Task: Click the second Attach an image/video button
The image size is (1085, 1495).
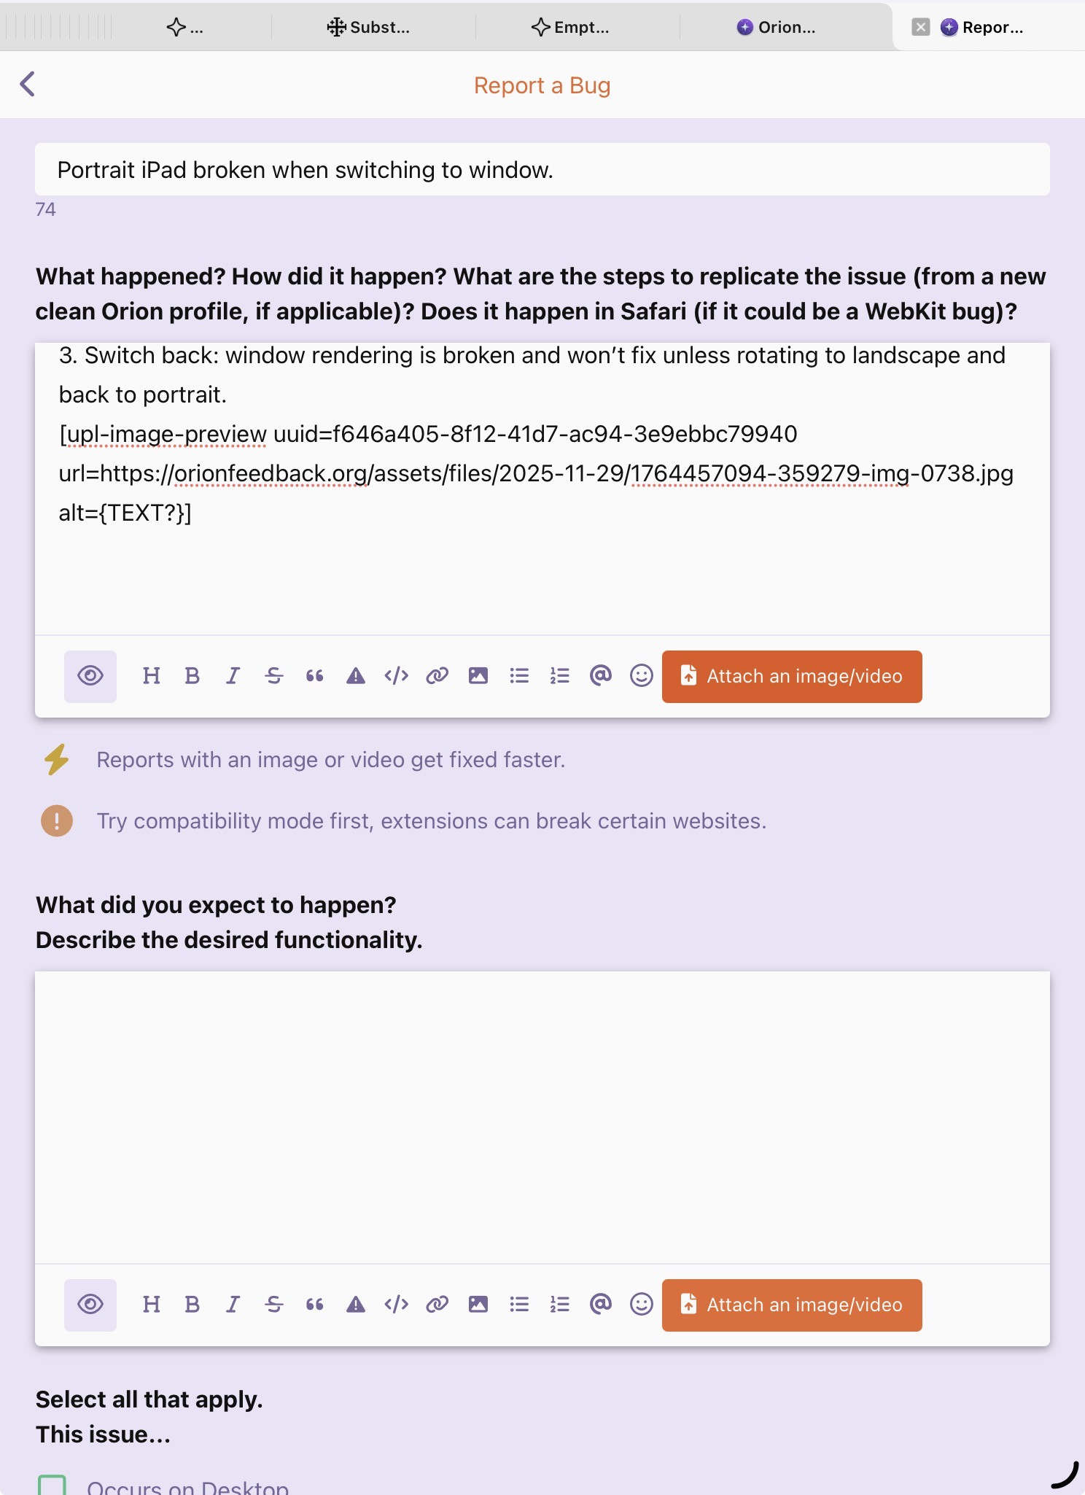Action: click(792, 1305)
